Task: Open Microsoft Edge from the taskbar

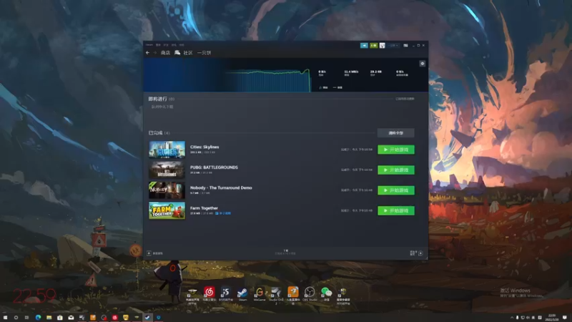Action: 38,318
